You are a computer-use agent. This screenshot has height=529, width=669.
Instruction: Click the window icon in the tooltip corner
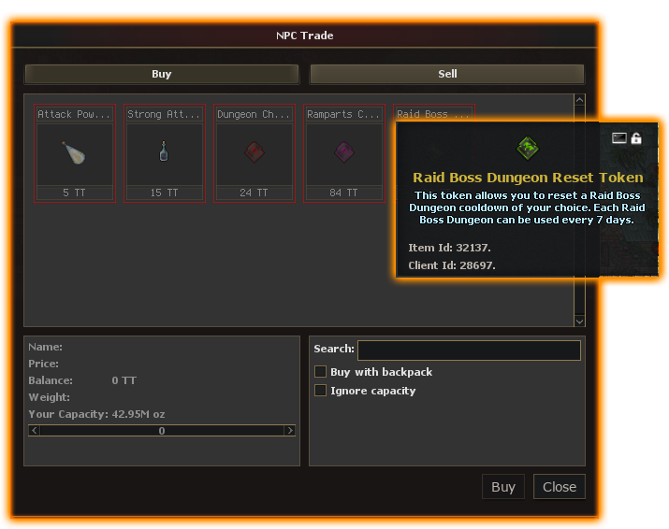click(619, 138)
